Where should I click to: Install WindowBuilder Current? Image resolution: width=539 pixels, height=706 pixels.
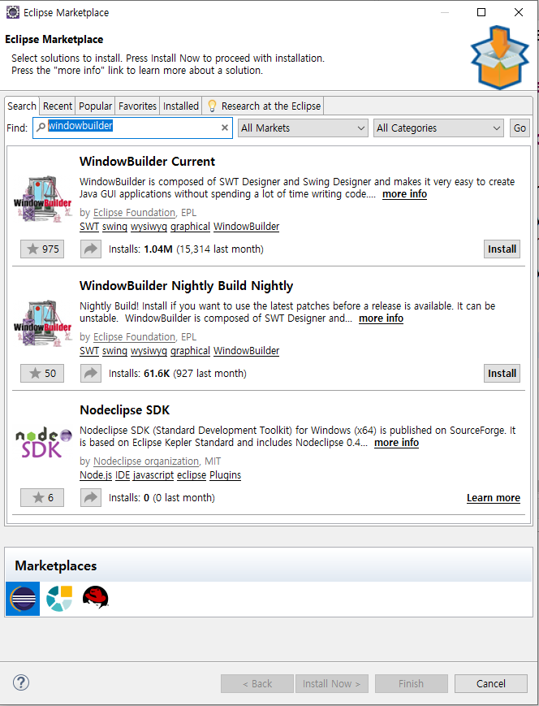point(502,249)
